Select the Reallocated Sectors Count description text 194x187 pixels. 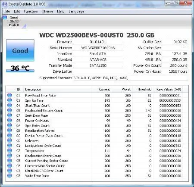[x=44, y=110]
